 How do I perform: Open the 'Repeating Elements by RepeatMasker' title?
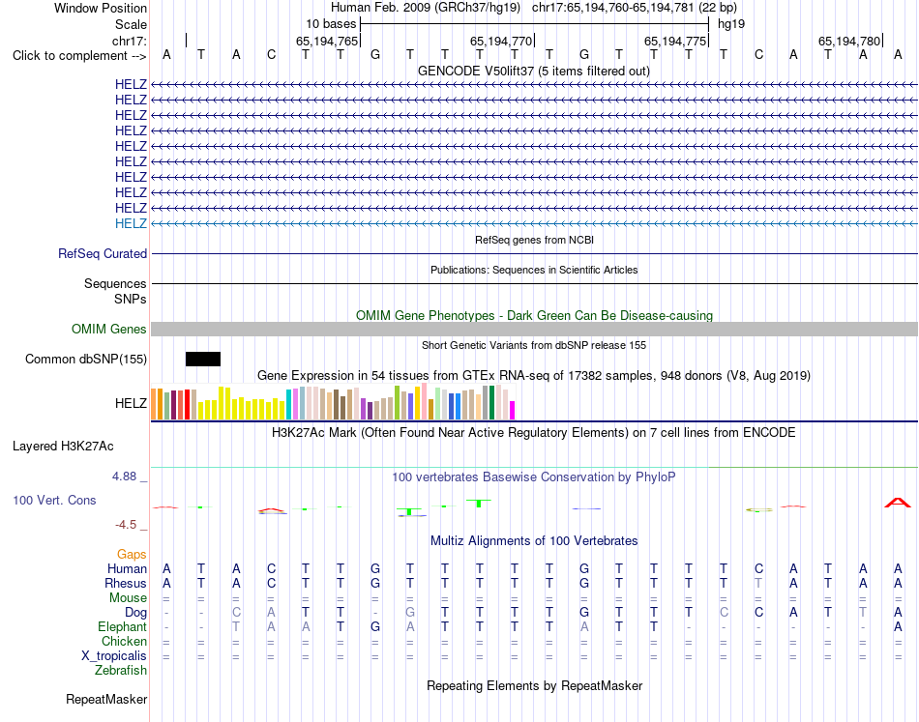coord(534,685)
